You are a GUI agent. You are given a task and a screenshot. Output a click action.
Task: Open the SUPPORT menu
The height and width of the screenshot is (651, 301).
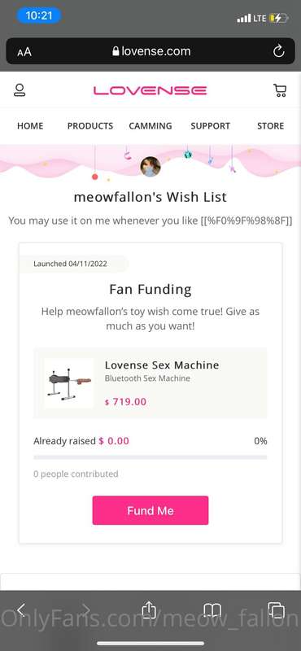coord(210,126)
